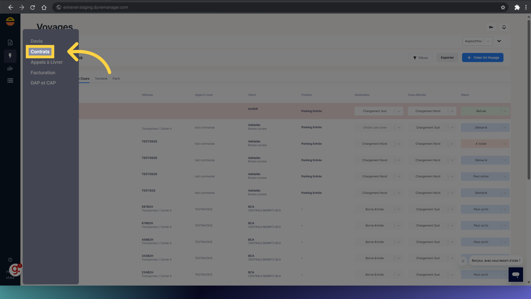The height and width of the screenshot is (299, 531).
Task: Expand the header chevron next to Aujourd'hui
Action: [499, 41]
